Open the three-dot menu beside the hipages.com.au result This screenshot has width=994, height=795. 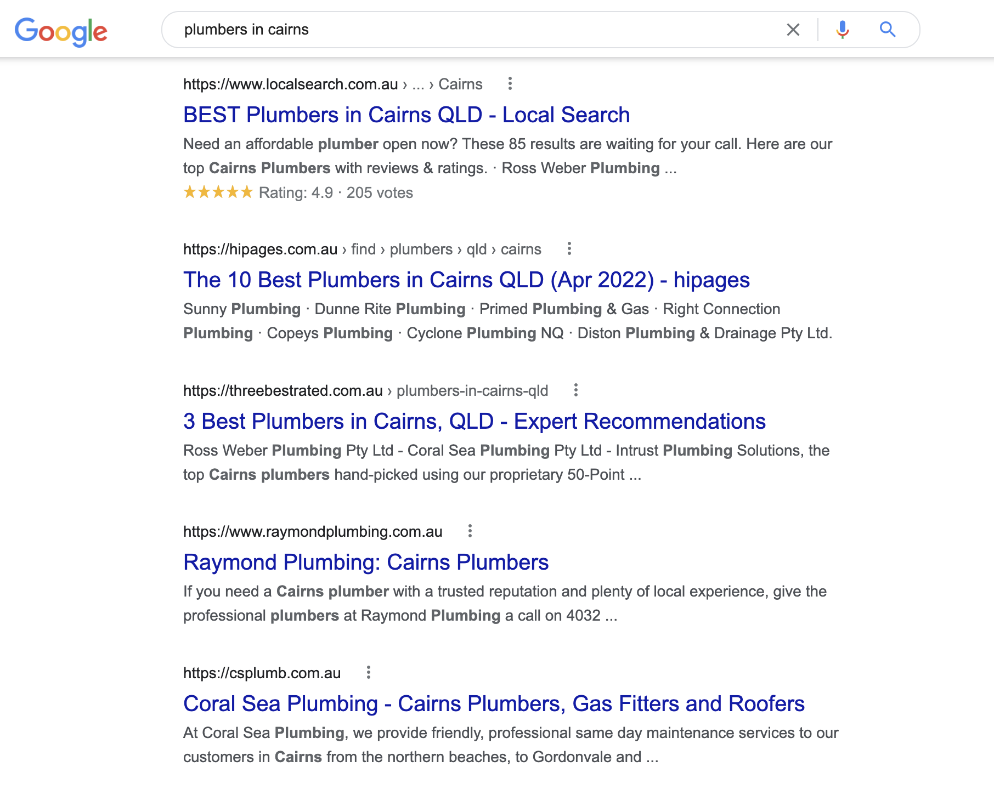(569, 249)
